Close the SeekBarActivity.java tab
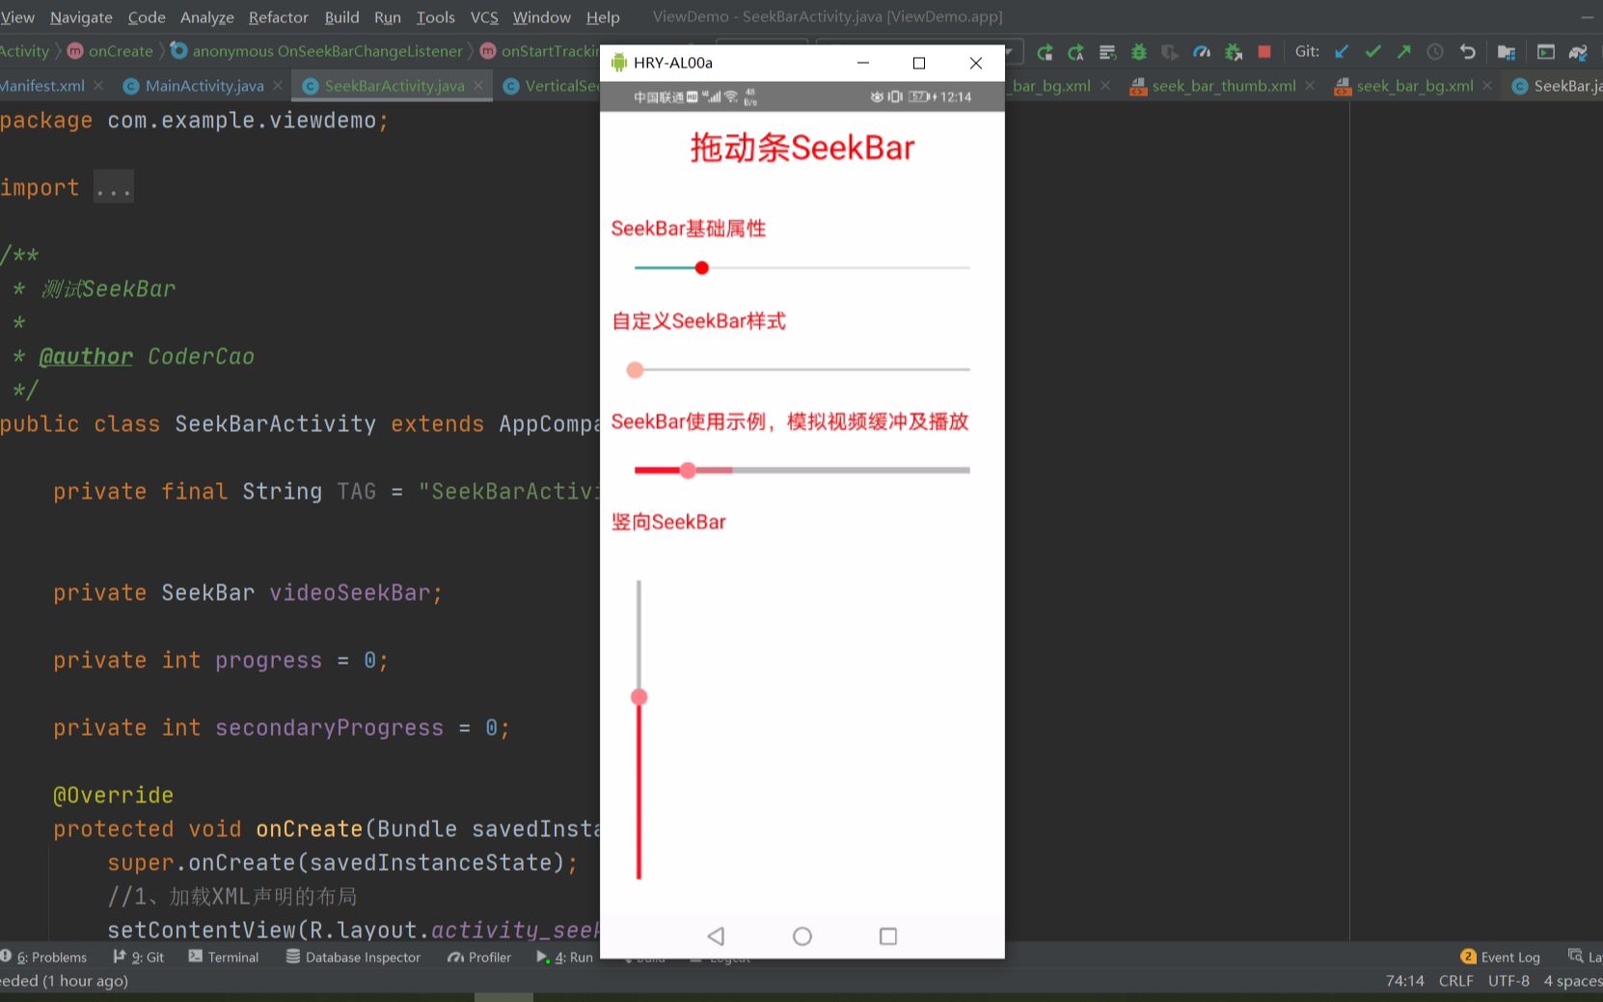Viewport: 1603px width, 1002px height. (478, 86)
